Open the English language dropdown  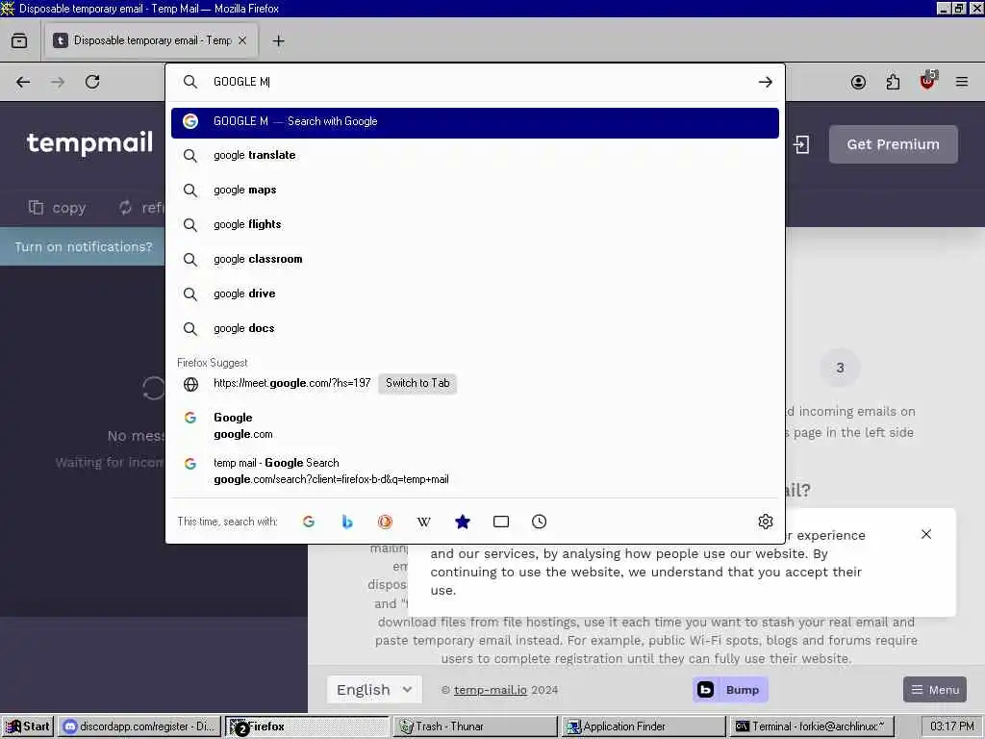(374, 689)
